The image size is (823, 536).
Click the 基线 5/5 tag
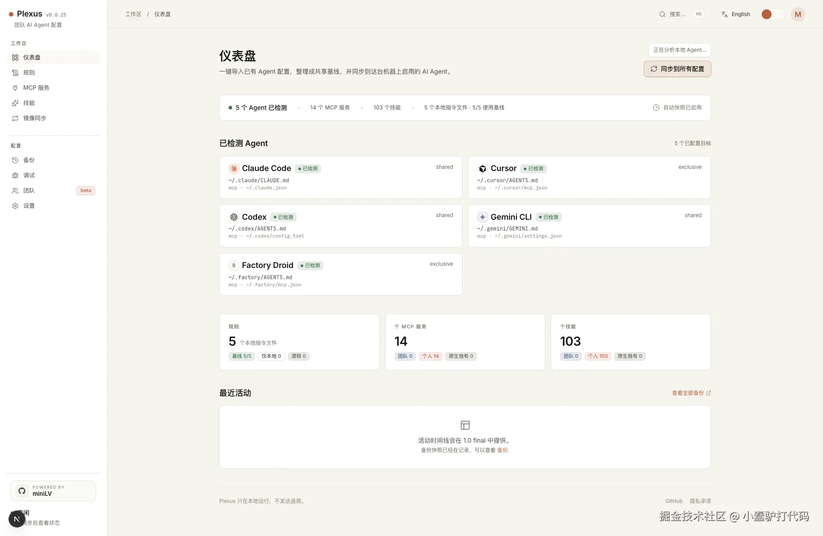tap(242, 356)
